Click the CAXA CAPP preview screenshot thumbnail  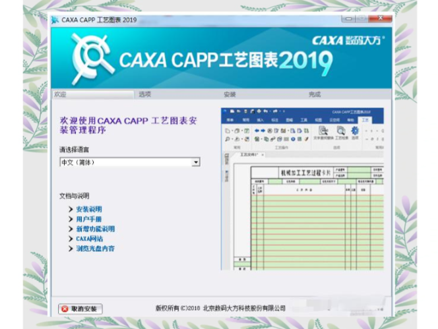pos(302,189)
